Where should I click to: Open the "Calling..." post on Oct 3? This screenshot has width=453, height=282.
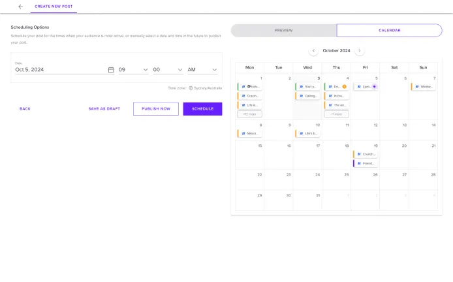click(307, 96)
